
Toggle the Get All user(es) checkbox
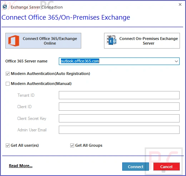point(7,145)
